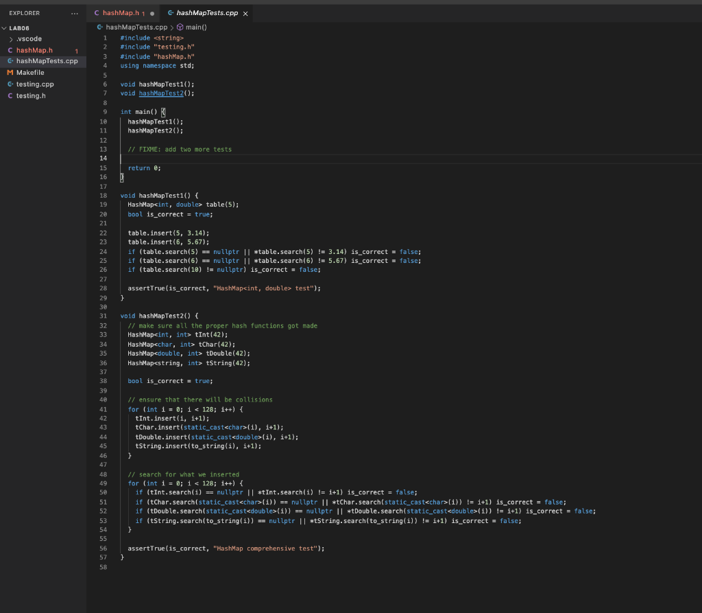Viewport: 702px width, 613px height.
Task: Open Explorer more actions ellipsis menu
Action: [x=75, y=13]
